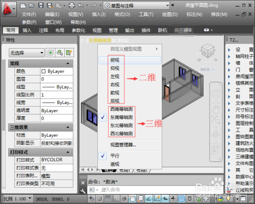Toggle Dynamic UCS in status bar
The height and width of the screenshot is (204, 255).
pyautogui.click(x=157, y=198)
